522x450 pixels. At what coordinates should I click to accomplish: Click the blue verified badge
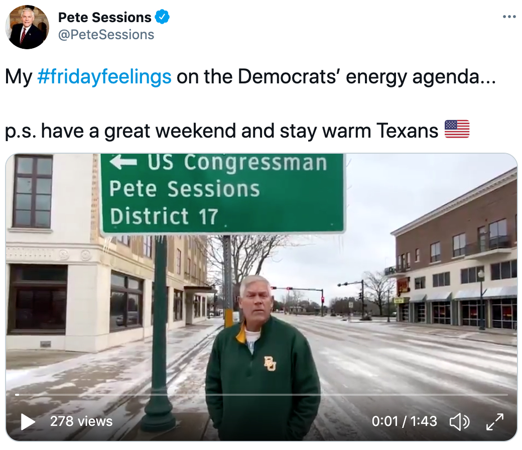(x=162, y=17)
